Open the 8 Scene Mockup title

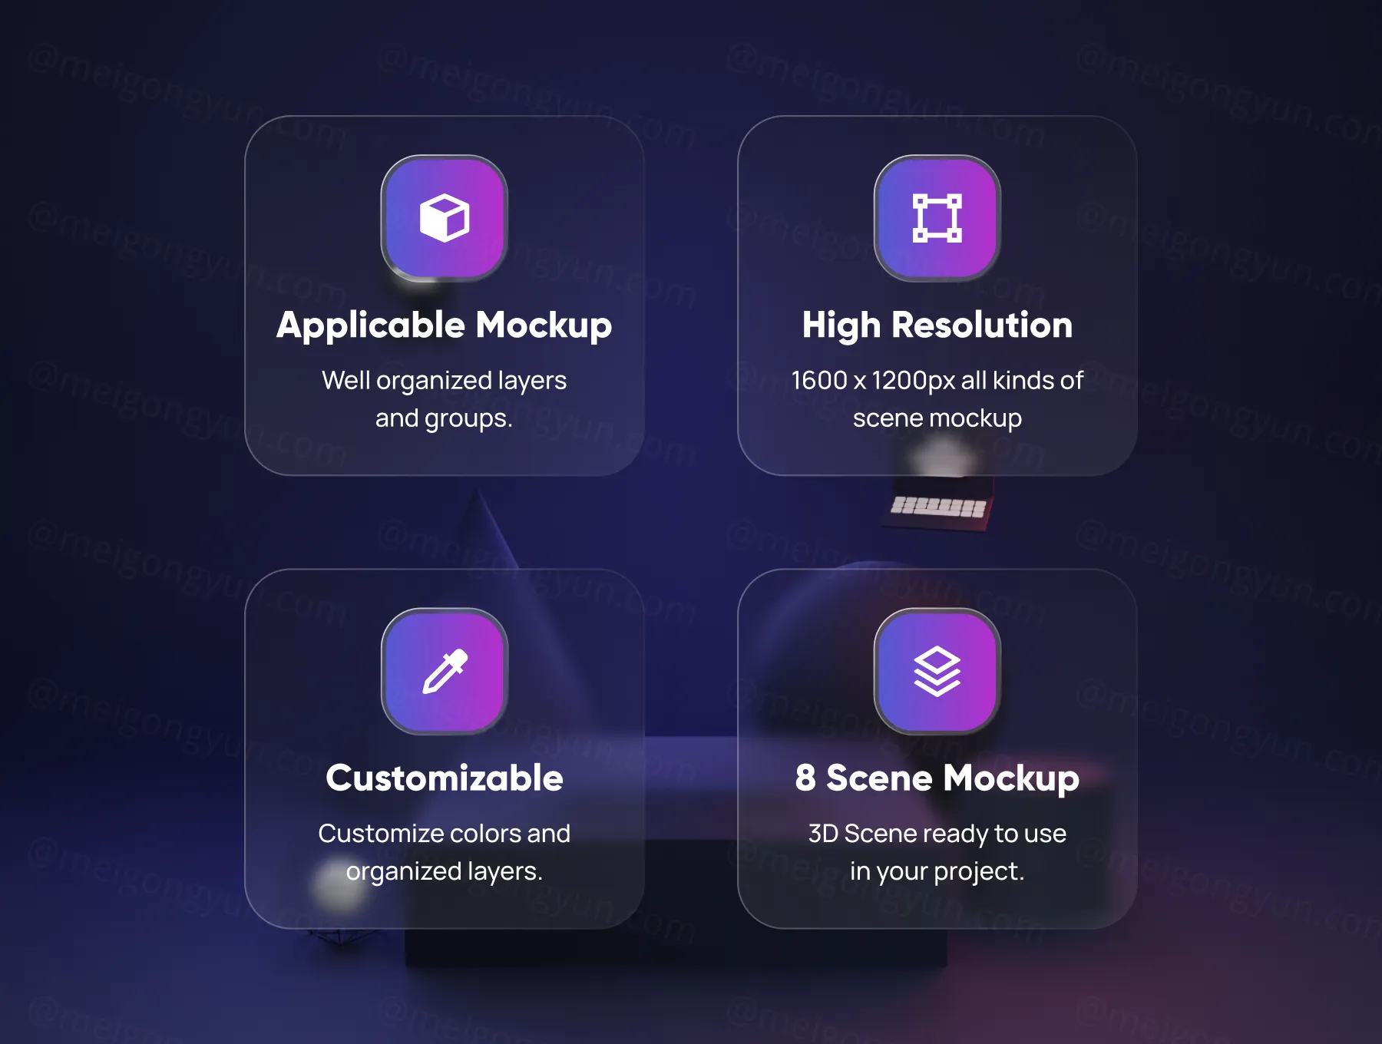click(937, 778)
